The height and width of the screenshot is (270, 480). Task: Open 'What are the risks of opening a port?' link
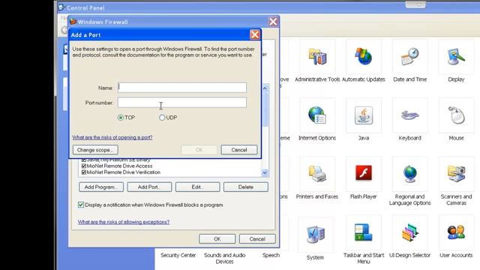112,137
